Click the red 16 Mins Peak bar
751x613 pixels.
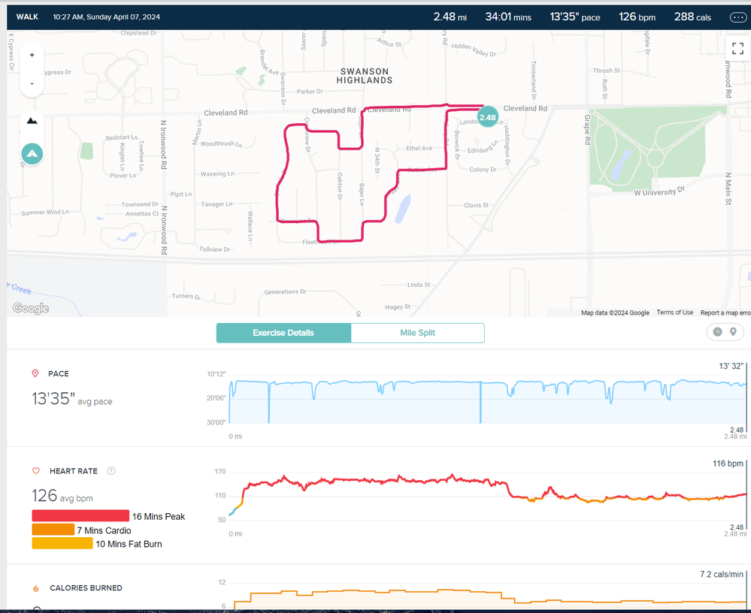pos(80,516)
